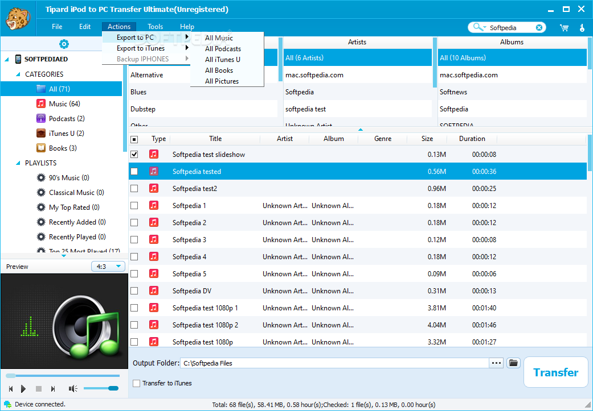This screenshot has width=593, height=411.
Task: Click the SOFTPEDIAED device phone icon
Action: 18,59
